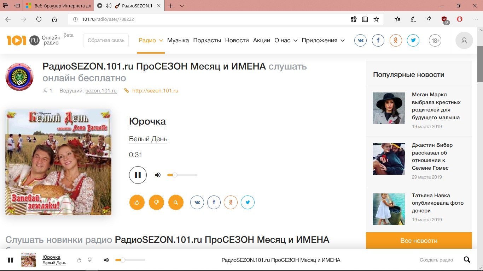The height and width of the screenshot is (271, 483).
Task: Open the Opera extension icon
Action: point(460,19)
